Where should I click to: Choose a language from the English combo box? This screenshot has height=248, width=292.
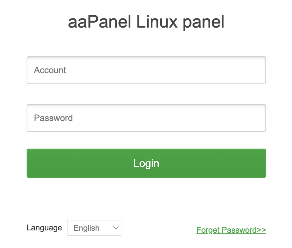click(x=94, y=228)
